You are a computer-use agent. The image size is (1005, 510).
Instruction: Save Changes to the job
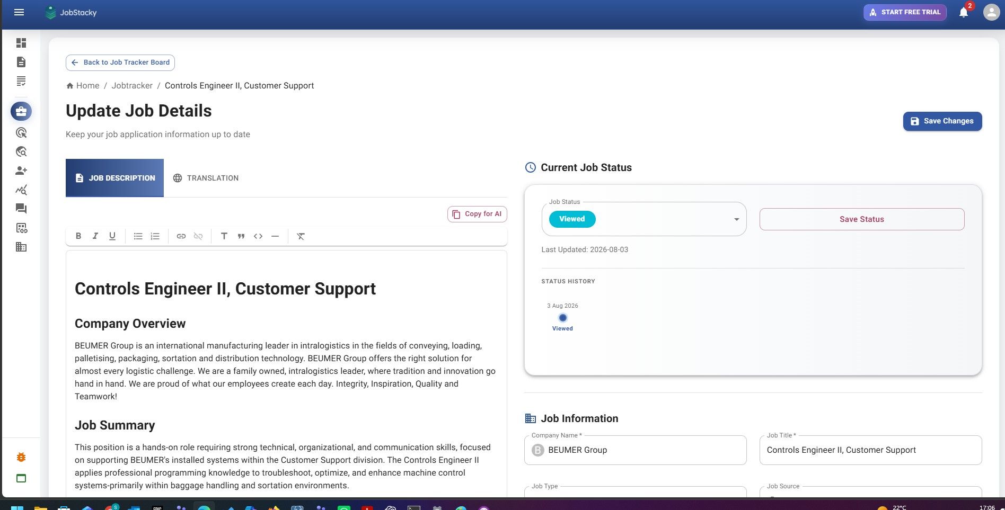(x=942, y=121)
